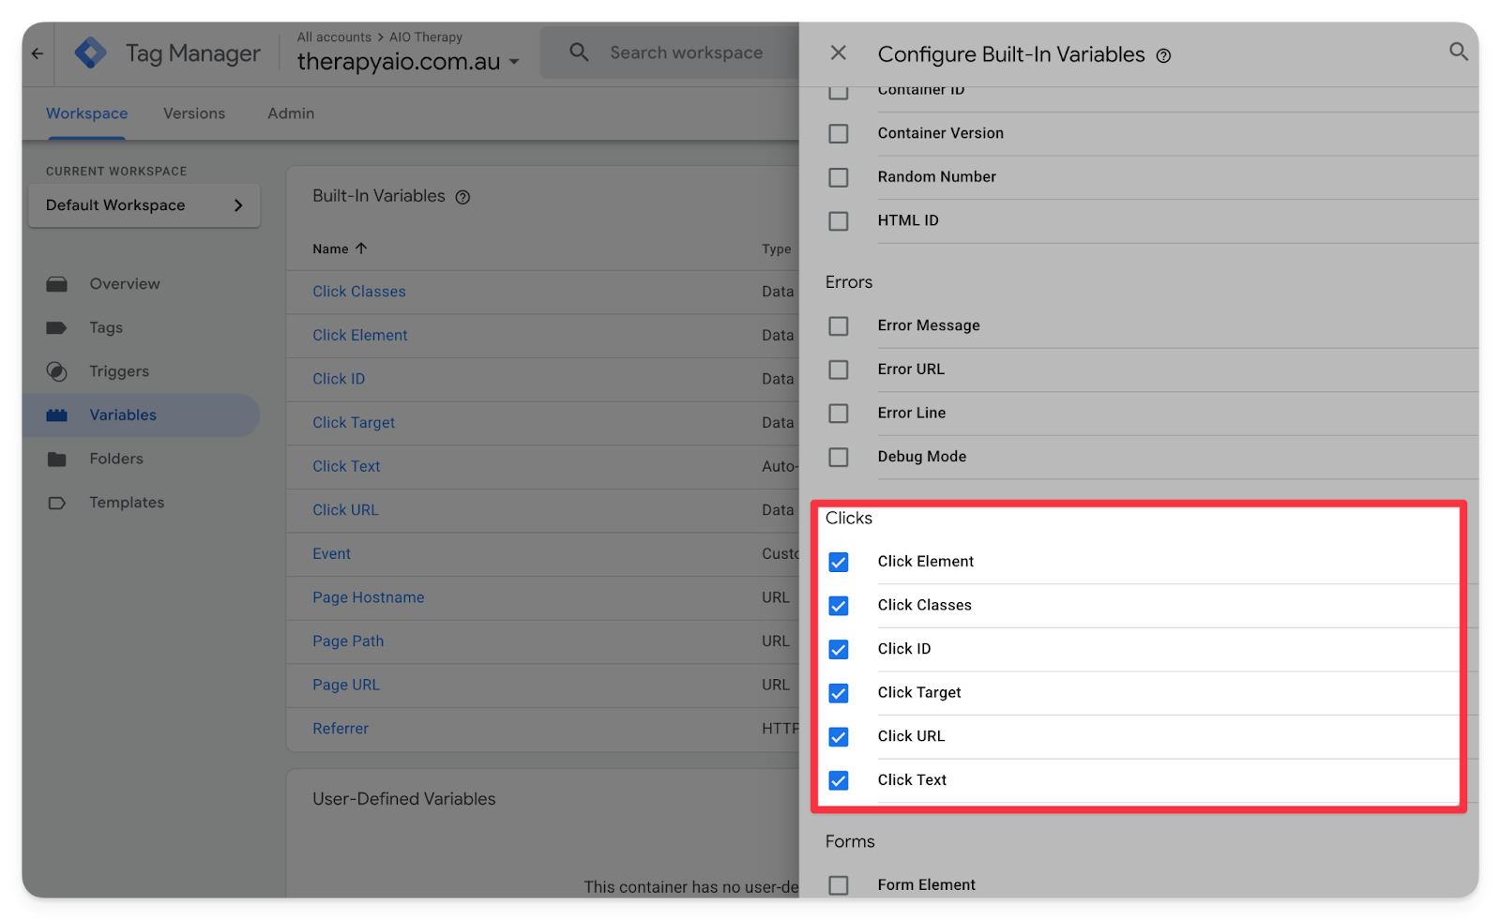Image resolution: width=1501 pixels, height=920 pixels.
Task: Click help icon next to Built-In Variables heading
Action: click(462, 197)
